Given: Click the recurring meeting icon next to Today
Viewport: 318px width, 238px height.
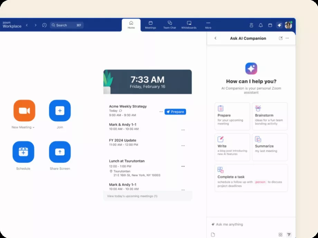Looking at the screenshot, I should tap(121, 111).
